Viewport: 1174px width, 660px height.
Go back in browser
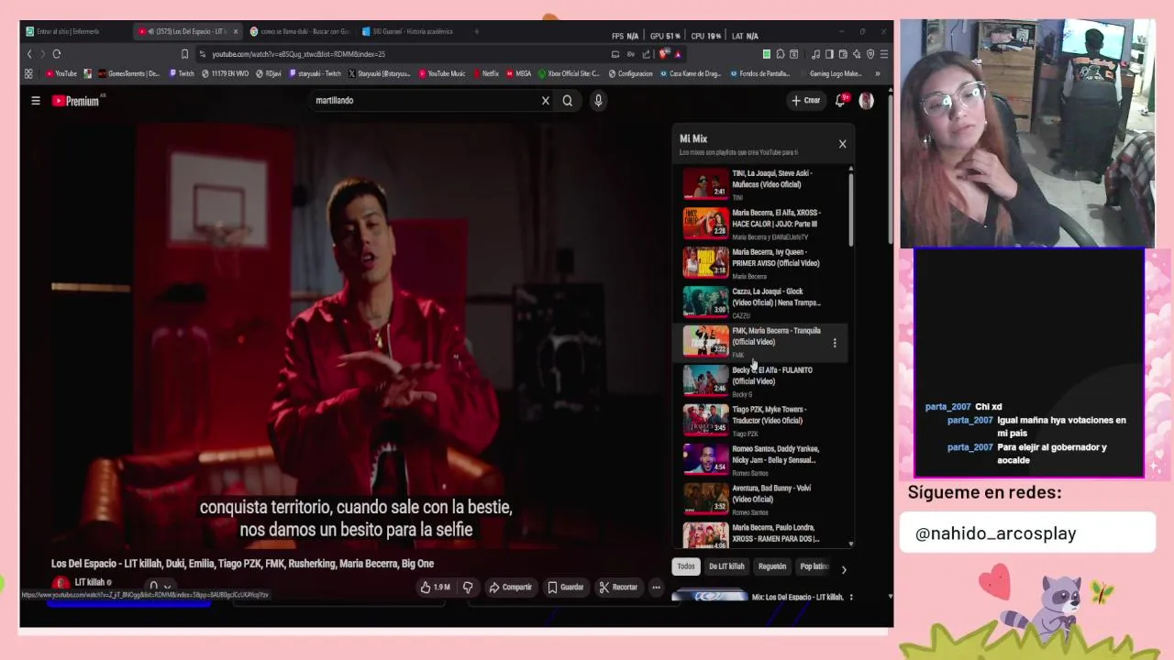click(29, 54)
